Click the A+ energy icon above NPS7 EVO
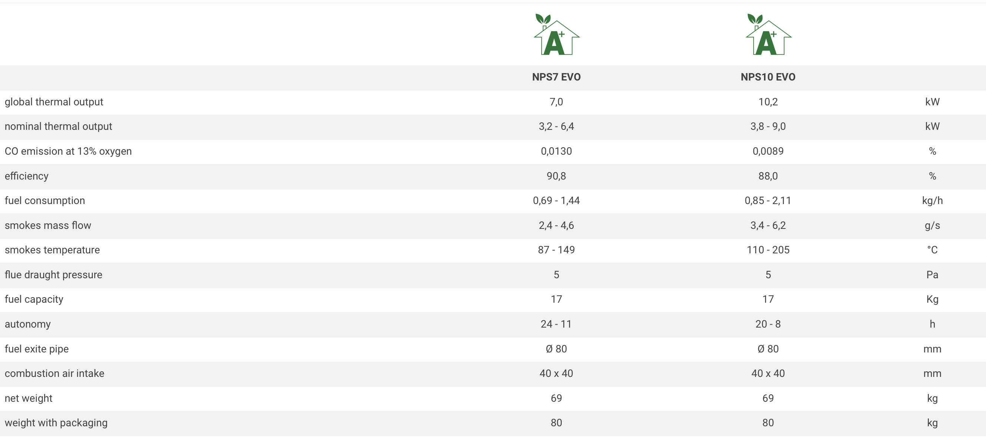The height and width of the screenshot is (437, 986). click(556, 35)
